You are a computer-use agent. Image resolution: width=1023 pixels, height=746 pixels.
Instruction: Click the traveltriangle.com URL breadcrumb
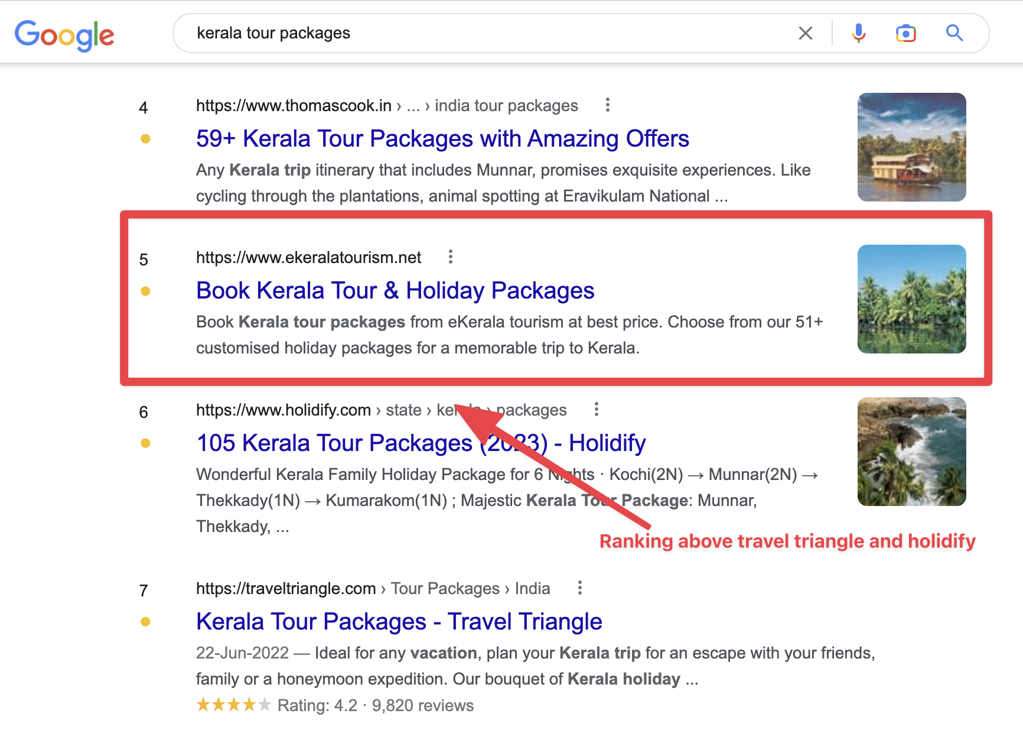(x=286, y=589)
